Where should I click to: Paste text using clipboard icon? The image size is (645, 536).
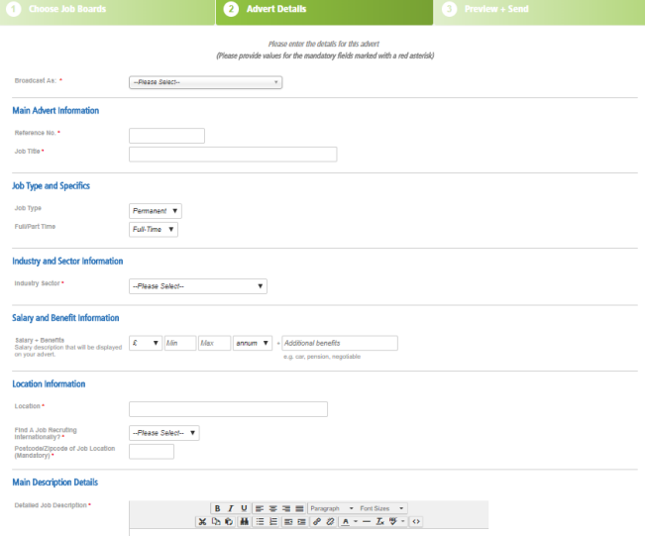pyautogui.click(x=229, y=521)
